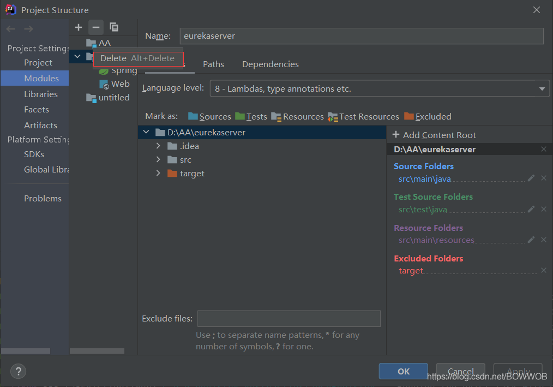
Task: Click the Exclude files input field
Action: [289, 319]
